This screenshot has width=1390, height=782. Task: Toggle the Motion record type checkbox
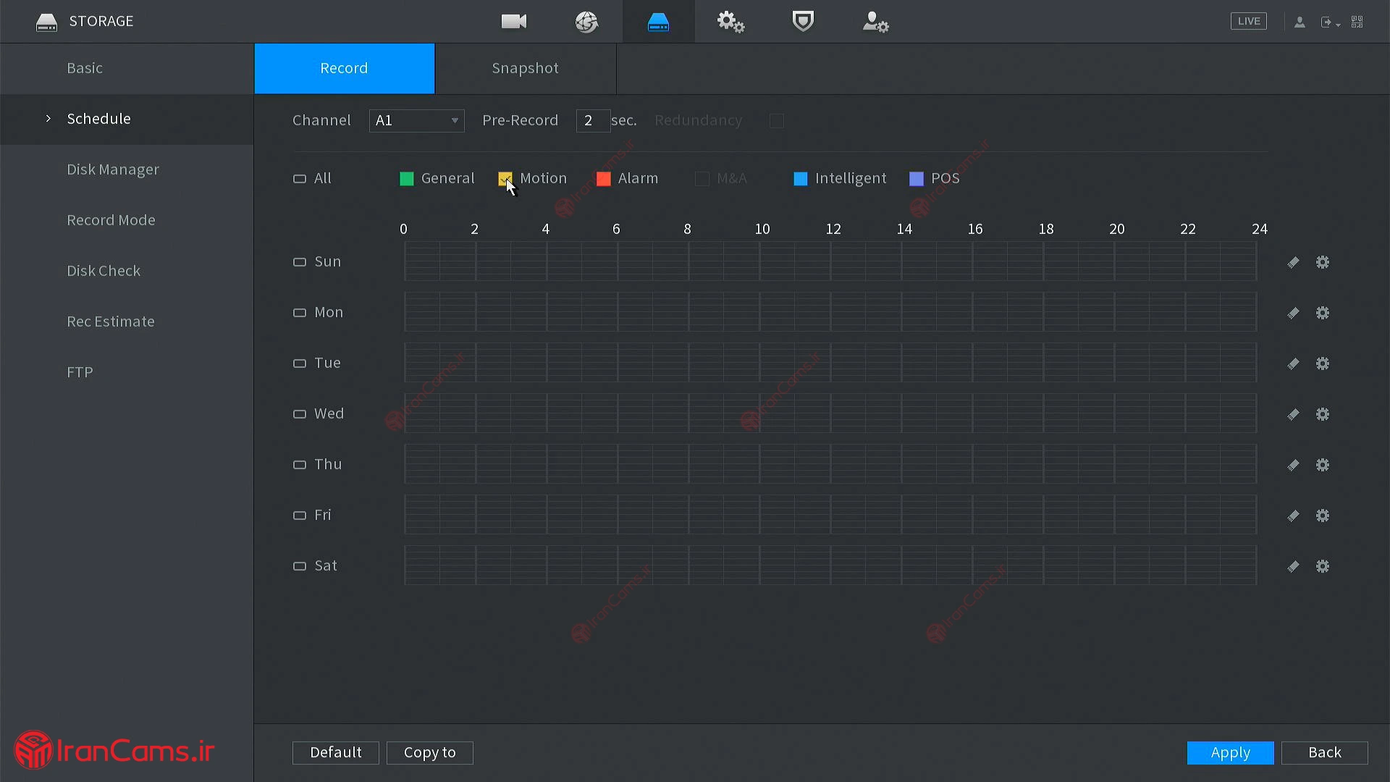point(505,178)
